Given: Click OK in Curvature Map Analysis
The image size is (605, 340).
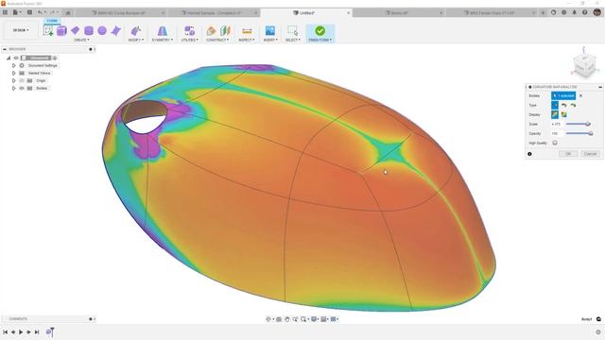Looking at the screenshot, I should (x=568, y=154).
